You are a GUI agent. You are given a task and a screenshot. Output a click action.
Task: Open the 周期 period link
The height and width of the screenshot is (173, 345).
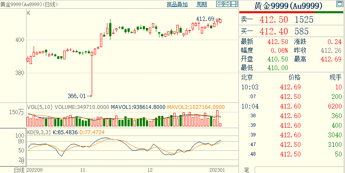click(x=202, y=4)
